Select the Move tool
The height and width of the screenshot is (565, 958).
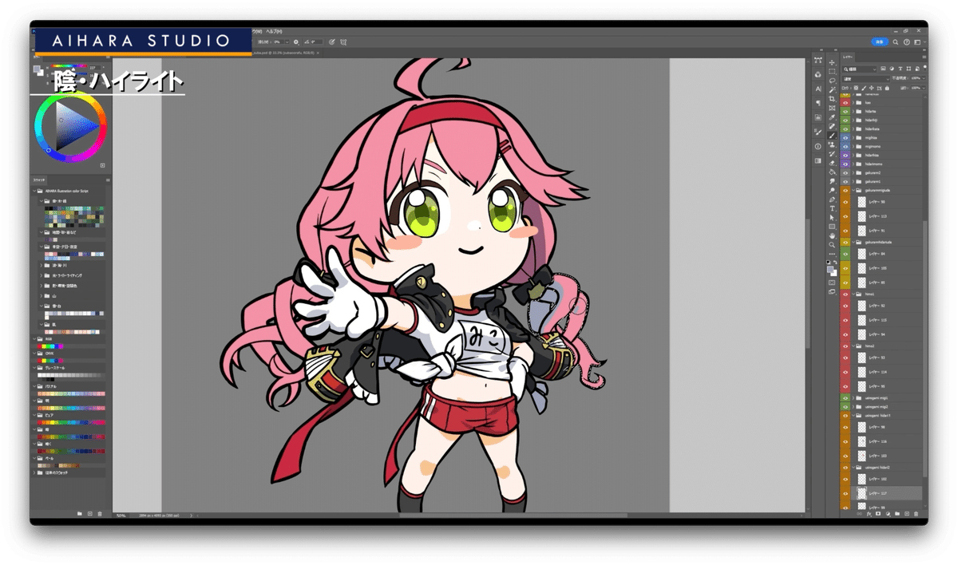point(832,62)
